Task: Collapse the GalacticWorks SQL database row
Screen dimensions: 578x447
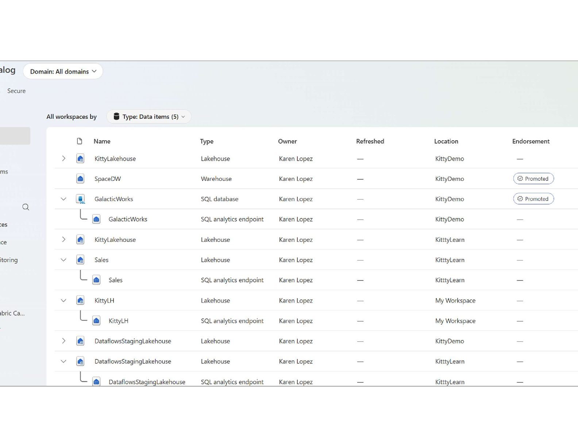Action: point(63,199)
